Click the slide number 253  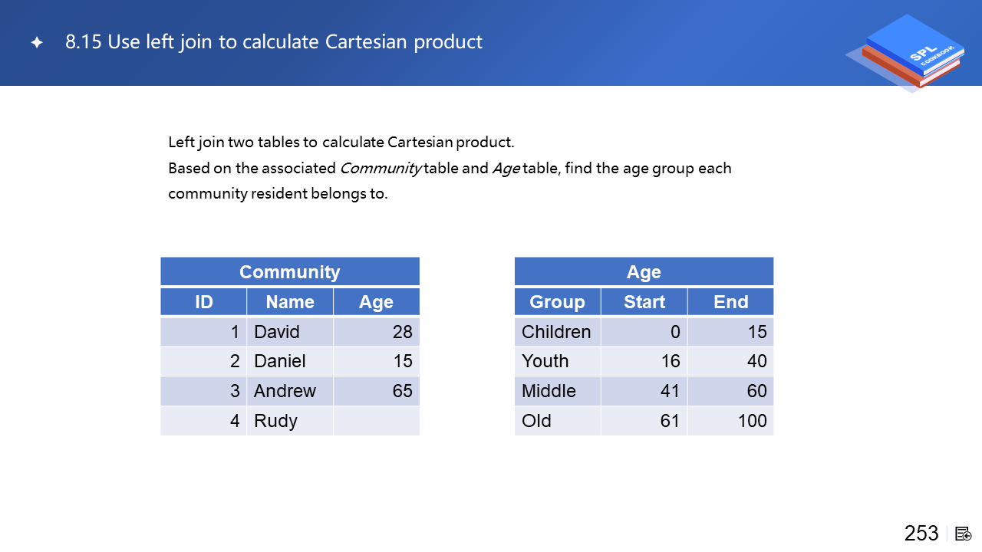921,534
